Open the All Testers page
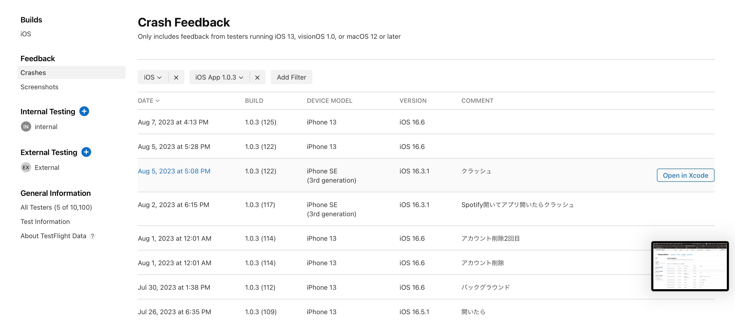Viewport: 735px width, 331px height. click(x=56, y=207)
